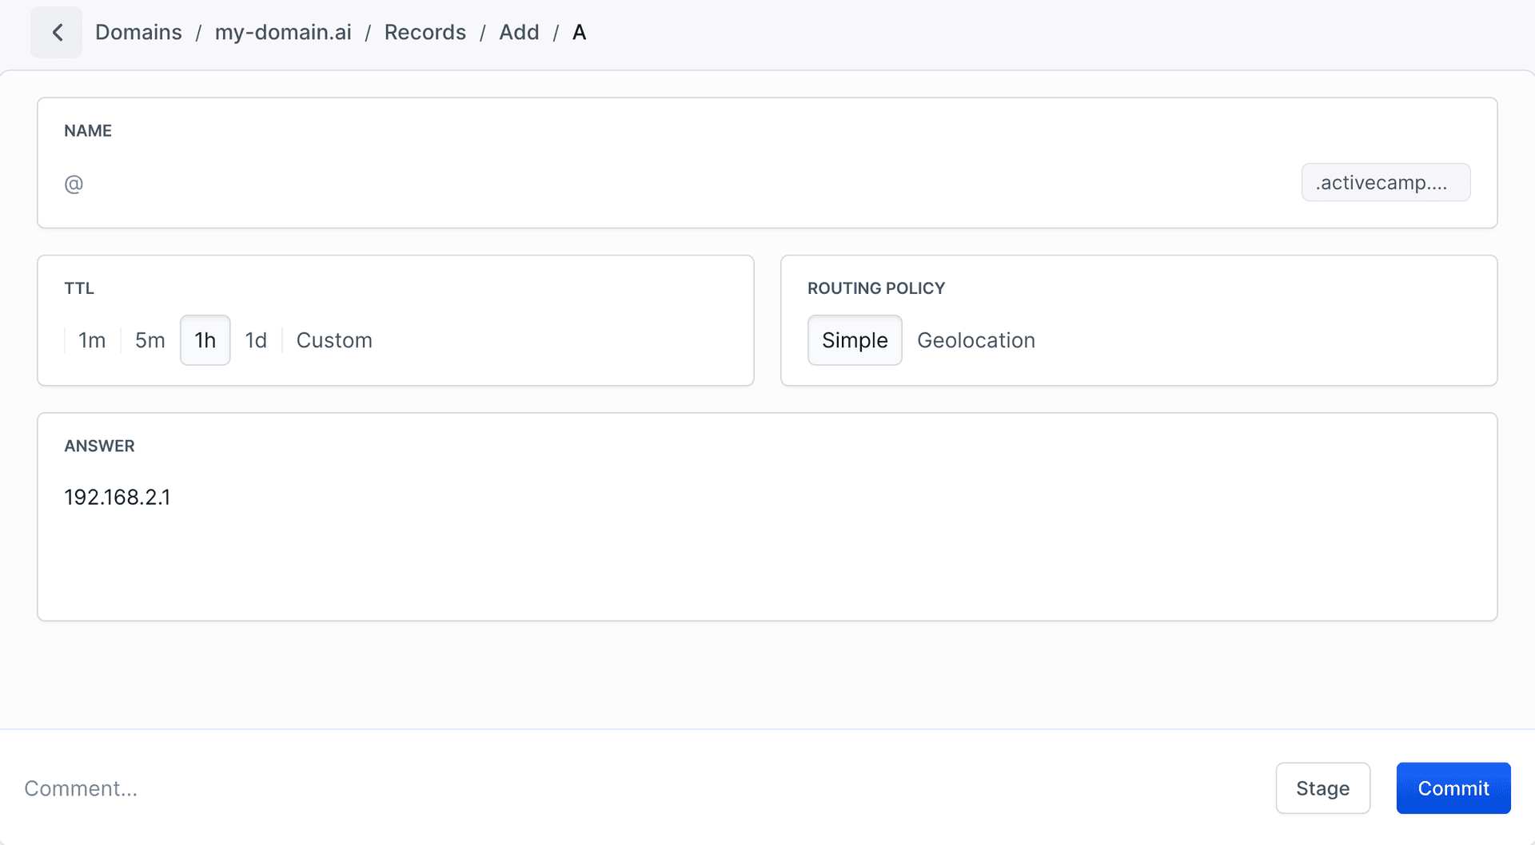Choose Simple routing policy
The width and height of the screenshot is (1535, 845).
[855, 340]
